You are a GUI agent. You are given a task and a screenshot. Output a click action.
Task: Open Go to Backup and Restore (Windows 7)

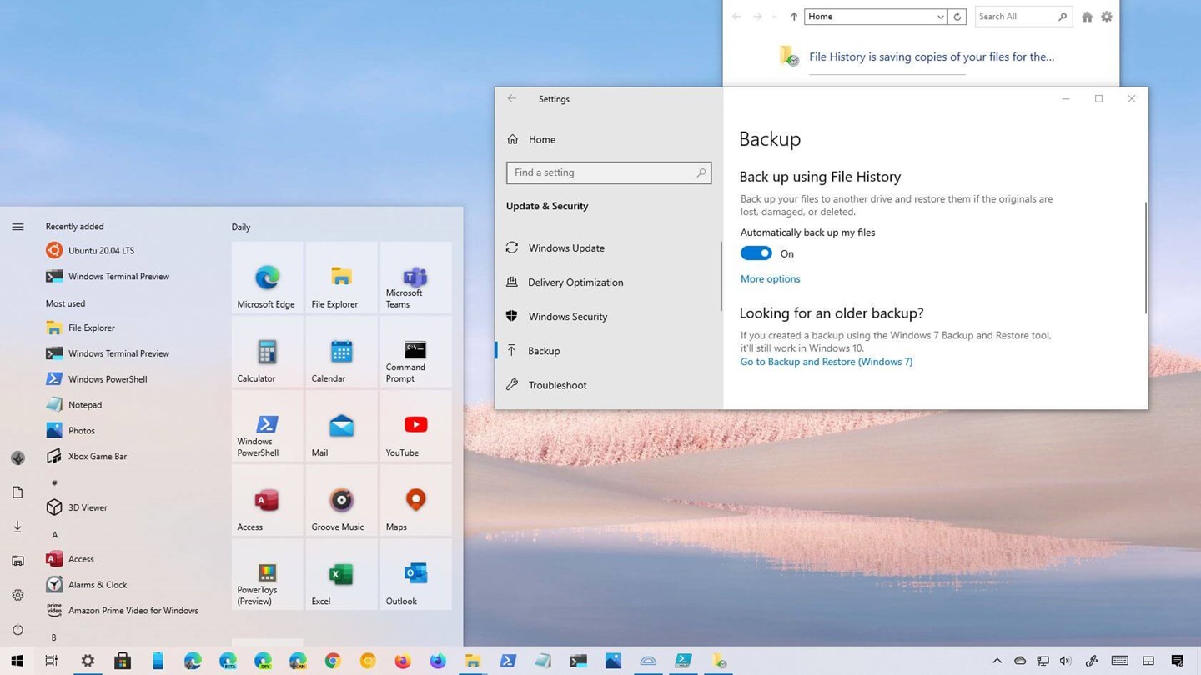[x=826, y=362]
